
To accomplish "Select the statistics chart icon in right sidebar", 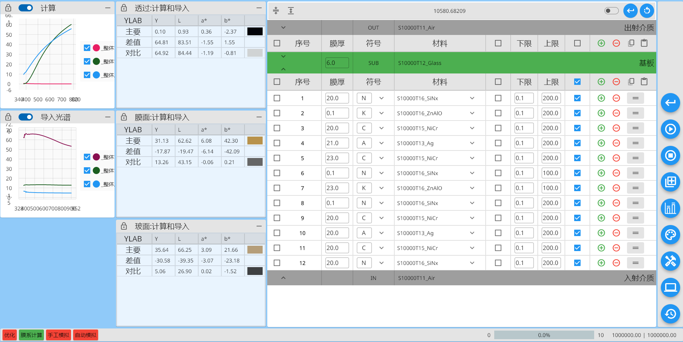I will 671,208.
